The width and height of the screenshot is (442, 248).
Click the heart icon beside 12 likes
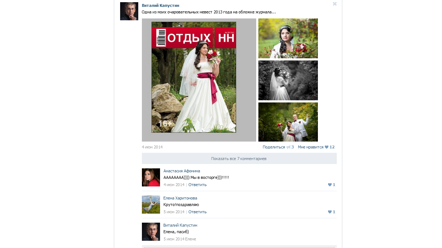click(327, 147)
